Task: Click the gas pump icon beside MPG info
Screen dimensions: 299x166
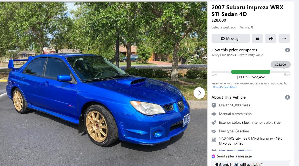Action: 214,140
